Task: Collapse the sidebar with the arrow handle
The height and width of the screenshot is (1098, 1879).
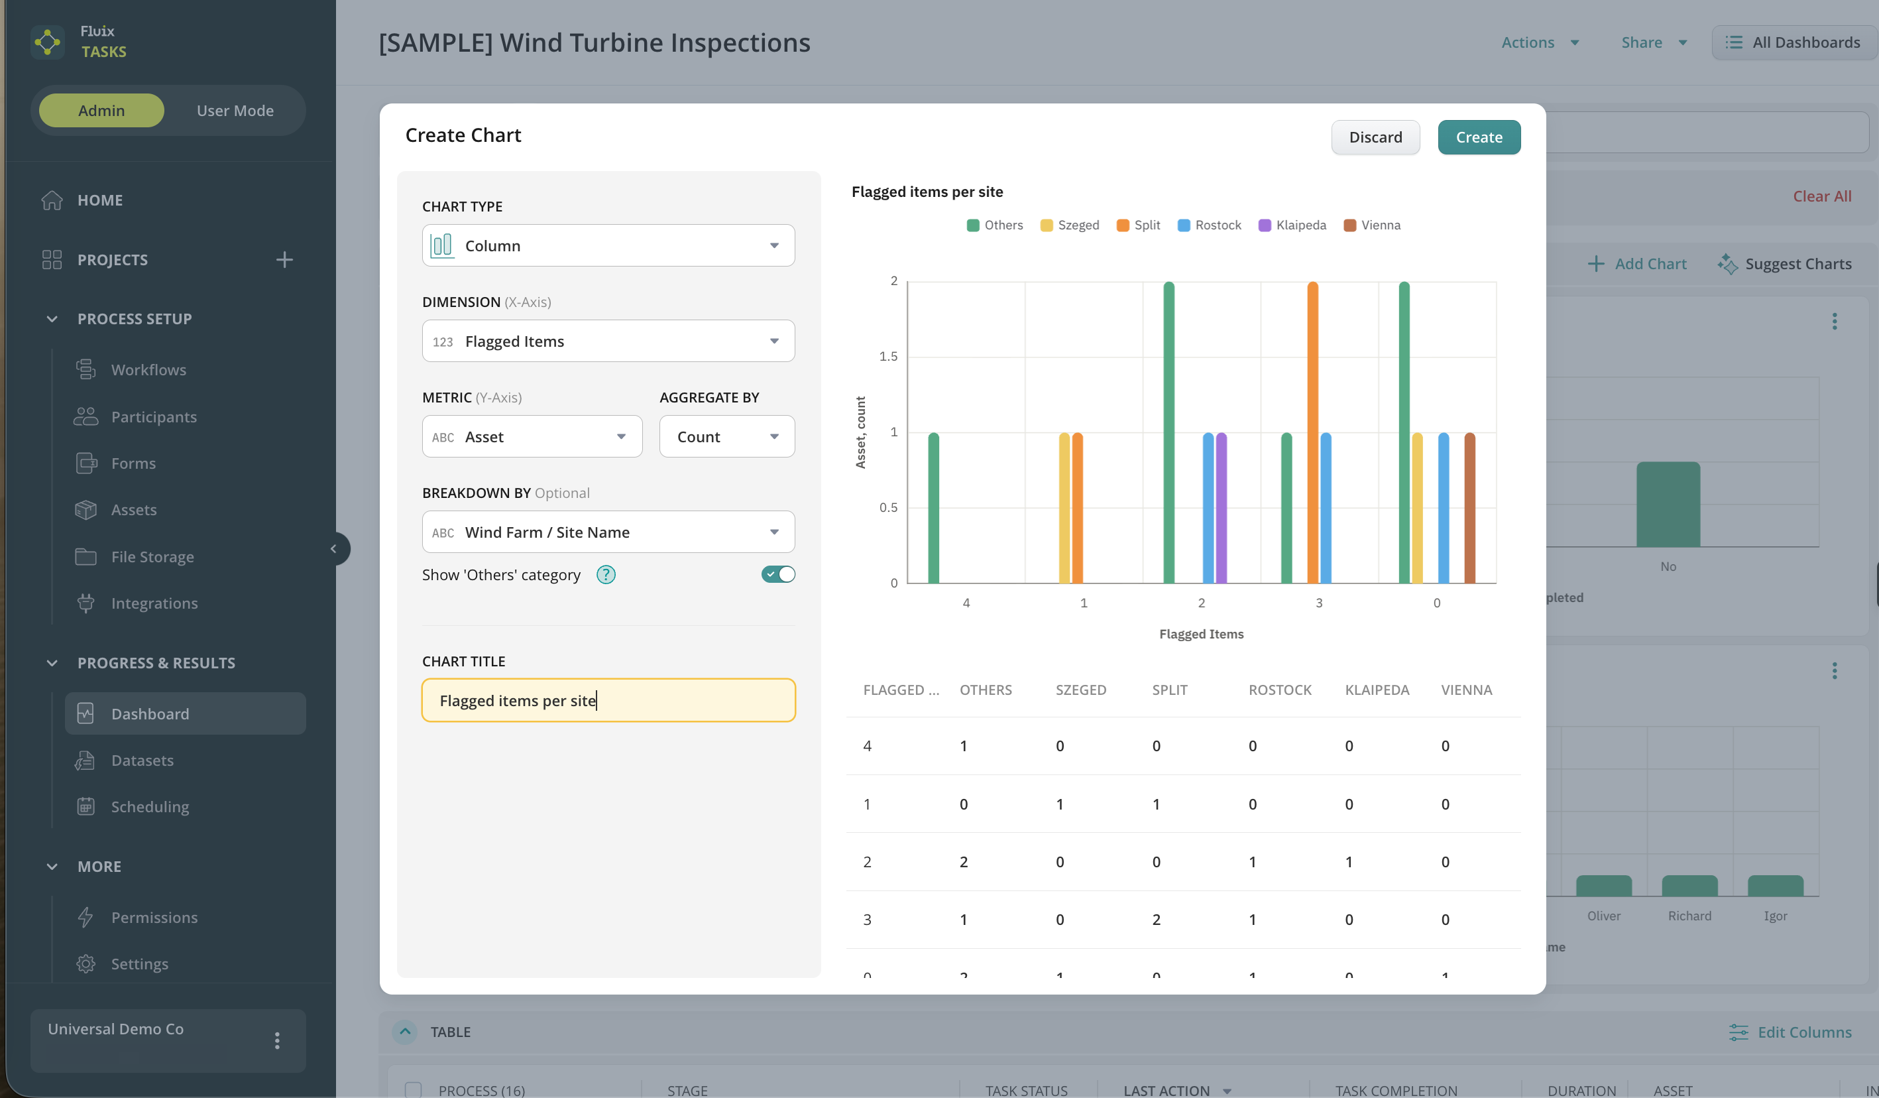Action: tap(335, 549)
